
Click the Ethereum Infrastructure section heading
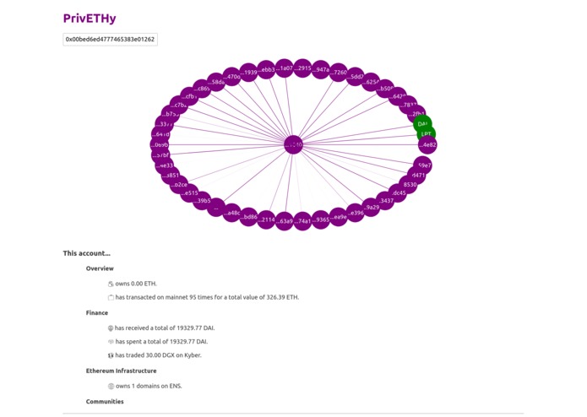tap(122, 371)
